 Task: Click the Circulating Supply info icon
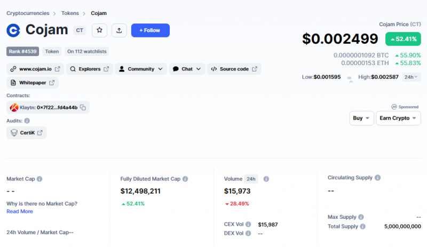click(x=377, y=178)
